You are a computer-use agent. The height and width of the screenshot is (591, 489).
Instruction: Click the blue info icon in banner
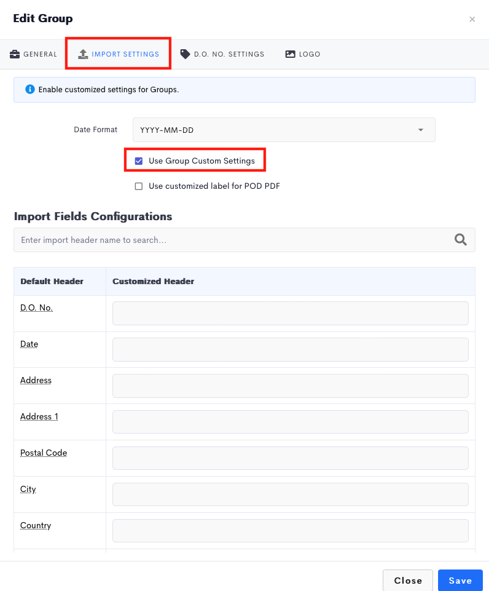click(x=29, y=89)
